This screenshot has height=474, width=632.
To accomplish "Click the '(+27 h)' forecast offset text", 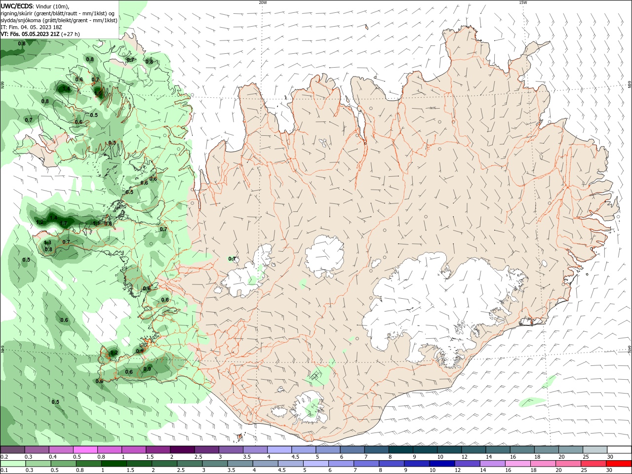I will (x=71, y=34).
